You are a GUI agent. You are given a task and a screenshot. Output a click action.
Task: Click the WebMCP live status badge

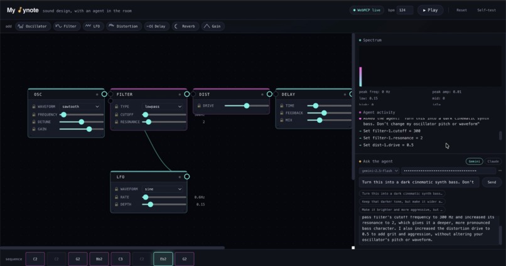click(x=367, y=10)
